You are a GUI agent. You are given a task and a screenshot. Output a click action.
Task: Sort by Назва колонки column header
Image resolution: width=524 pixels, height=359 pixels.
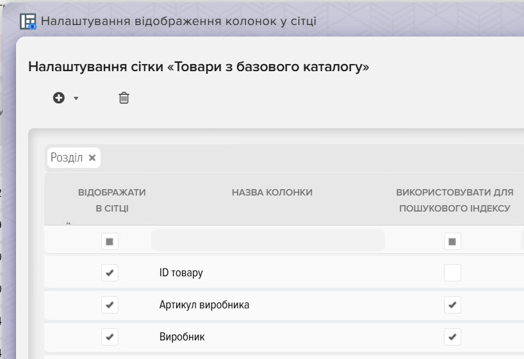click(x=272, y=192)
